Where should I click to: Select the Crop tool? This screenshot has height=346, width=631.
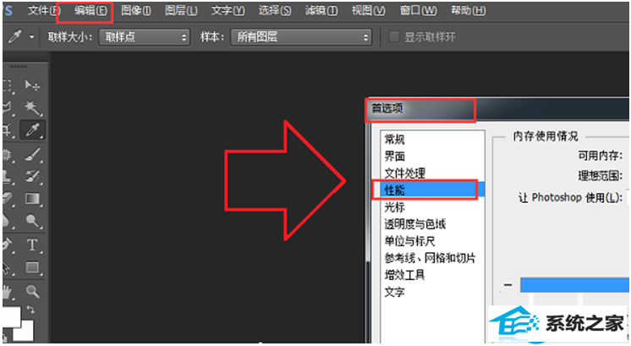8,129
